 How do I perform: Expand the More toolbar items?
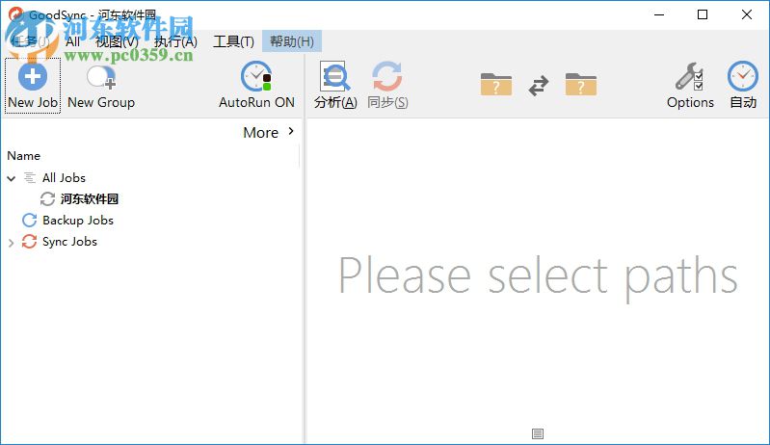(x=269, y=132)
